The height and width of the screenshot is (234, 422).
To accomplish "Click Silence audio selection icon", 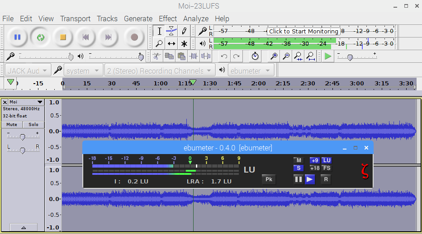I will (206, 56).
